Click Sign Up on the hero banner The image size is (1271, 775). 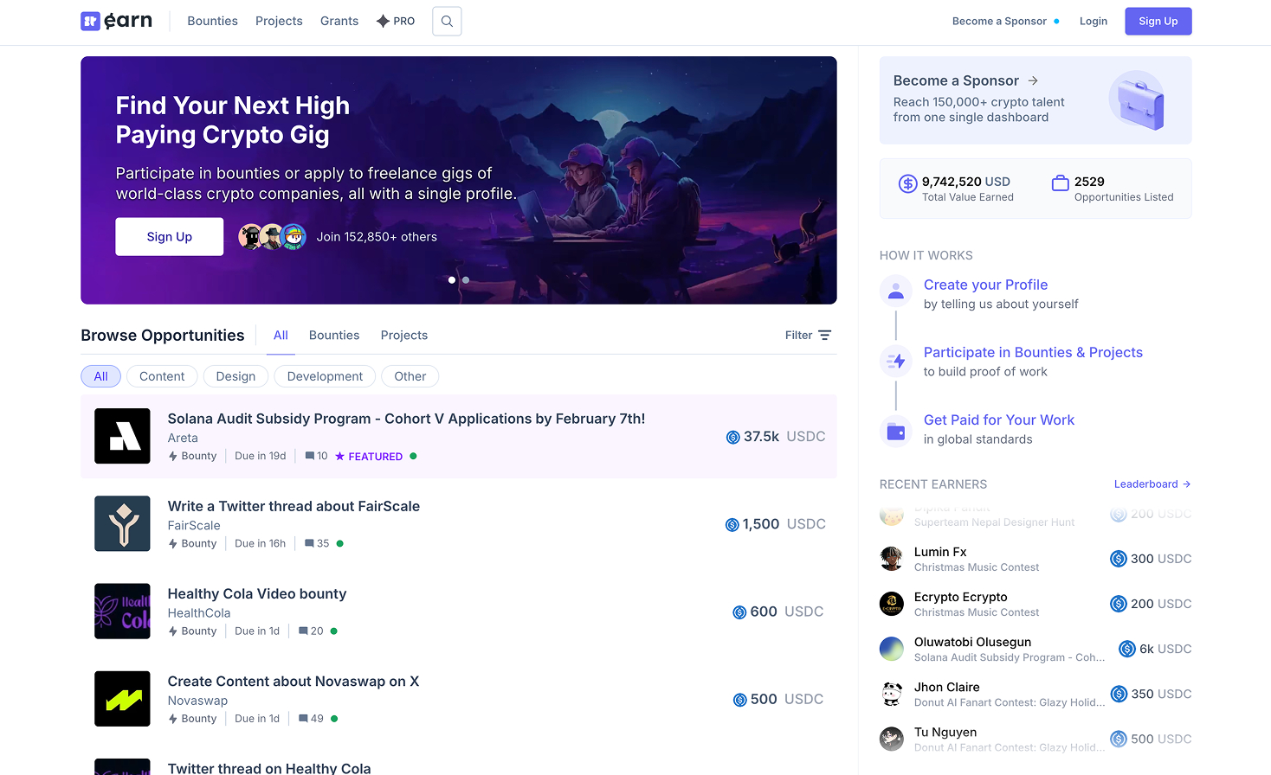point(170,237)
